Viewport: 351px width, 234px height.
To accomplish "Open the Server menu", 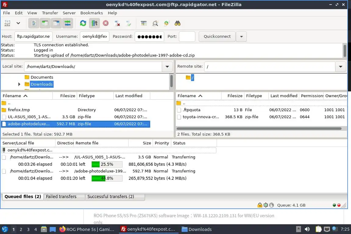I will click(x=69, y=13).
